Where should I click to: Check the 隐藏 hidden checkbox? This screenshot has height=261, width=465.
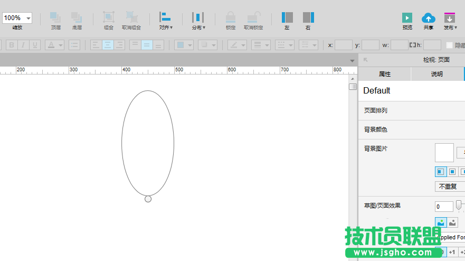(x=449, y=45)
